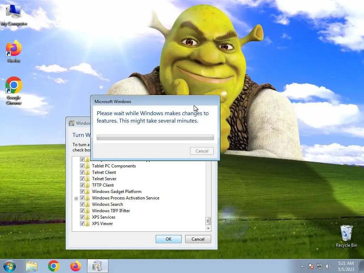Click Cancel in Windows Features window
Image resolution: width=364 pixels, height=273 pixels.
click(198, 239)
